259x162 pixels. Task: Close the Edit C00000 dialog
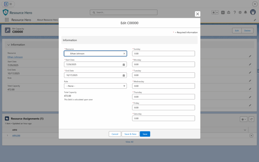197,14
